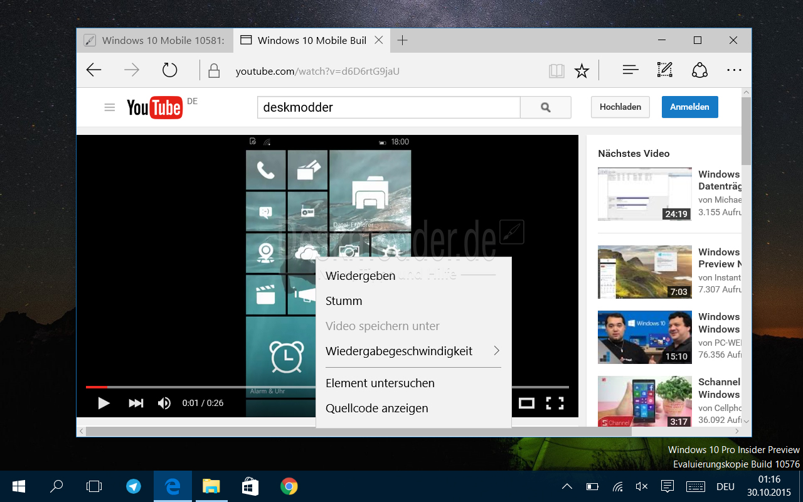The height and width of the screenshot is (502, 803).
Task: Open taskbar search magnifier
Action: pyautogui.click(x=56, y=486)
